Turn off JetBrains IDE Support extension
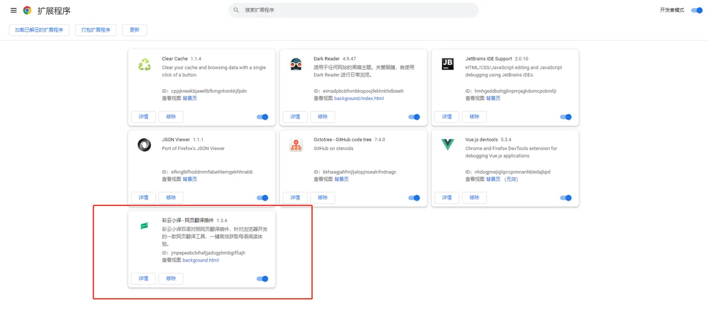 (566, 117)
